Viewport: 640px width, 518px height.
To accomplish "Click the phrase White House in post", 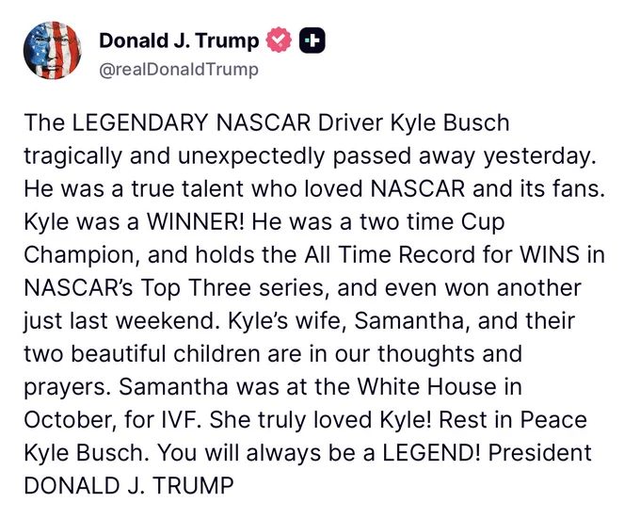I will (440, 387).
